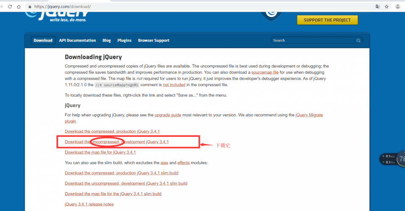
Task: Open the browser profile avatar icon
Action: click(398, 7)
